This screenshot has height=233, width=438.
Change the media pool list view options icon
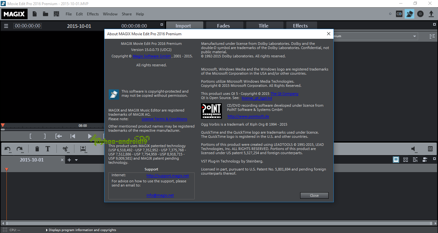pyautogui.click(x=432, y=36)
